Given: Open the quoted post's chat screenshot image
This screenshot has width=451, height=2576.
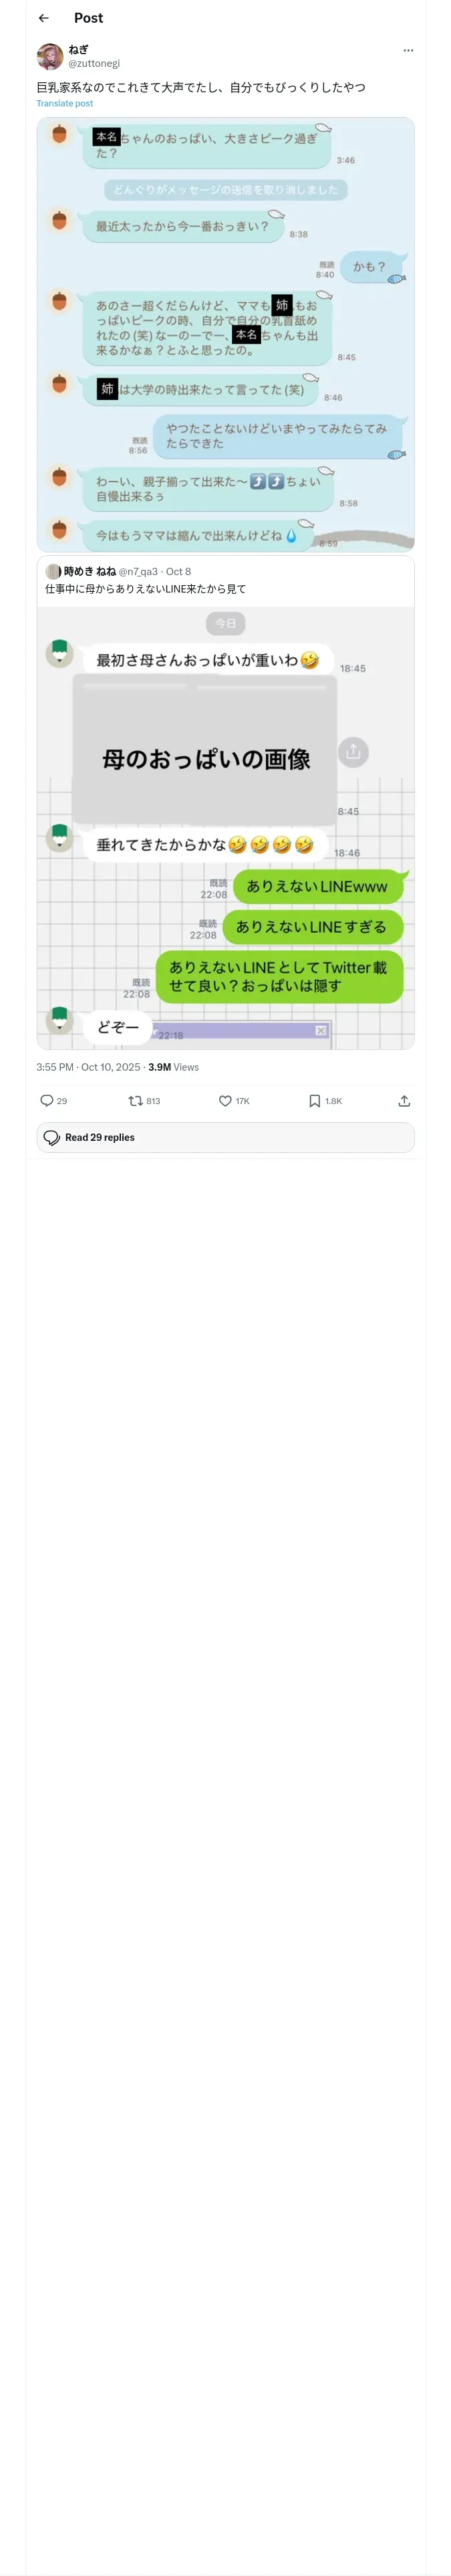Looking at the screenshot, I should click(x=225, y=827).
